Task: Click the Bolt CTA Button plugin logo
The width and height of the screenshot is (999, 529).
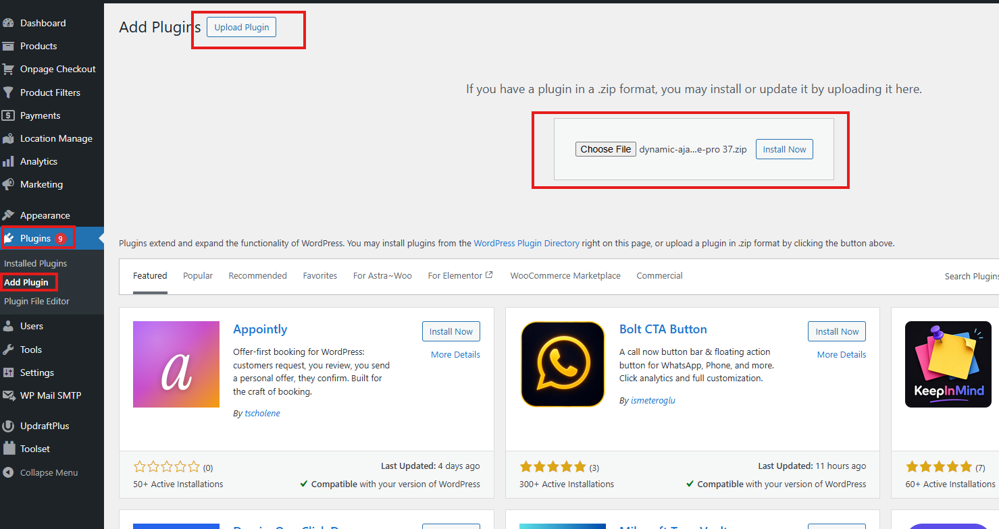Action: pyautogui.click(x=563, y=364)
